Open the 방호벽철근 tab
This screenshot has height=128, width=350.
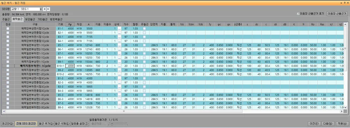pyautogui.click(x=56, y=19)
